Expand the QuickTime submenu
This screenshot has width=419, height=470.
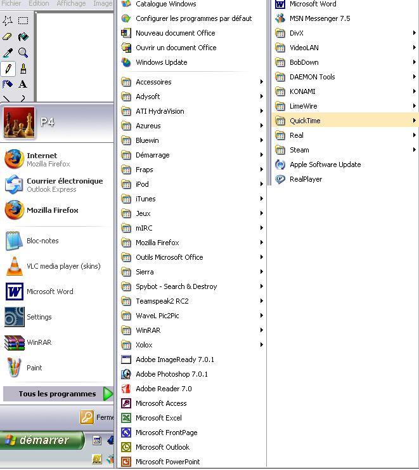coord(345,121)
